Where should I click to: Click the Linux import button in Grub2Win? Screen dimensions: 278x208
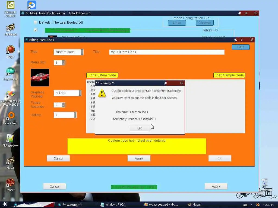coord(177,23)
